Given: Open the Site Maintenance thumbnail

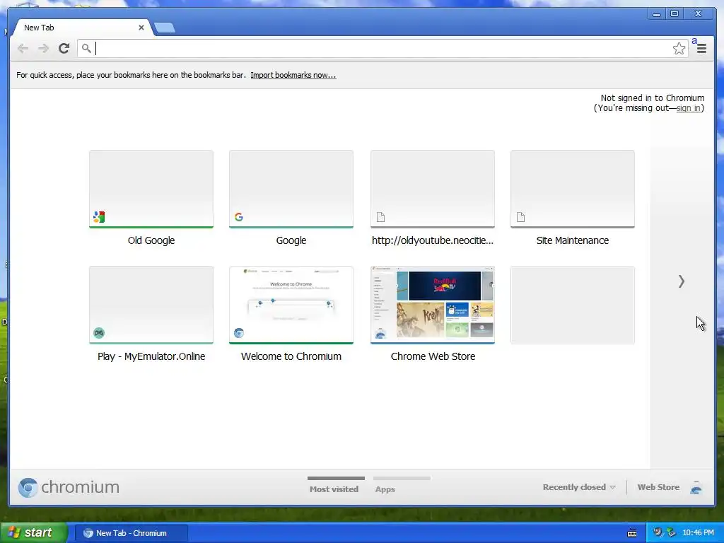Looking at the screenshot, I should (x=573, y=189).
